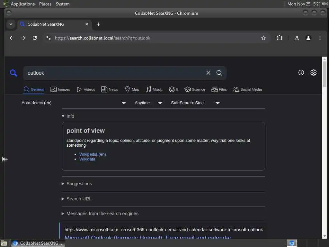Open the profile avatar menu

coord(308,38)
